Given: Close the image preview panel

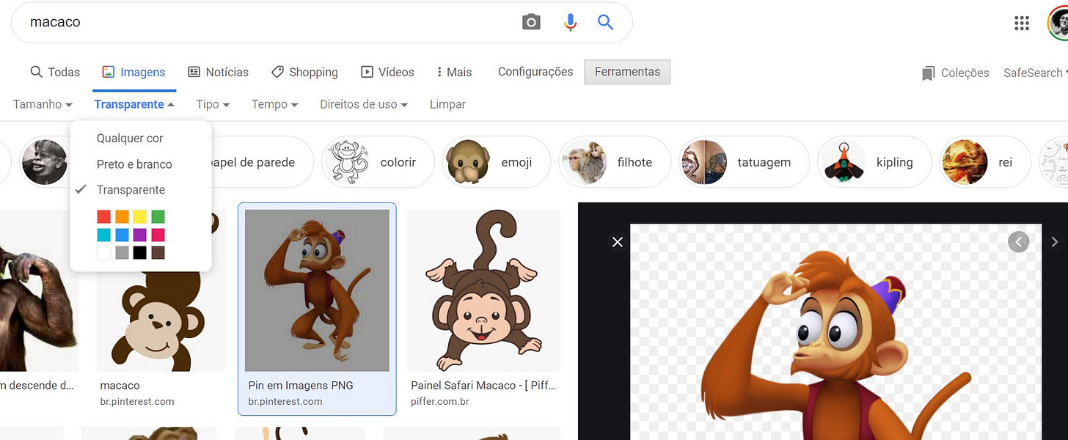Looking at the screenshot, I should point(618,242).
